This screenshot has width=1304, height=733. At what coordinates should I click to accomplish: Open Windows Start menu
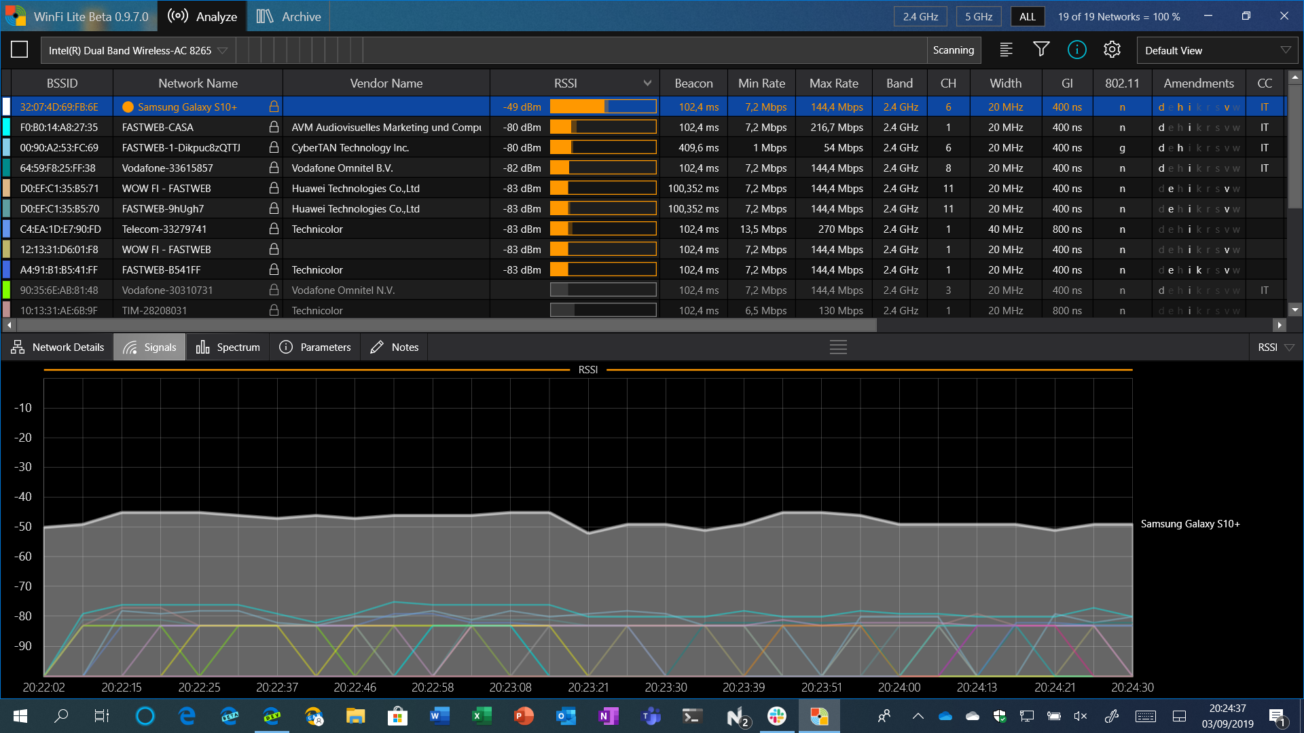coord(20,716)
